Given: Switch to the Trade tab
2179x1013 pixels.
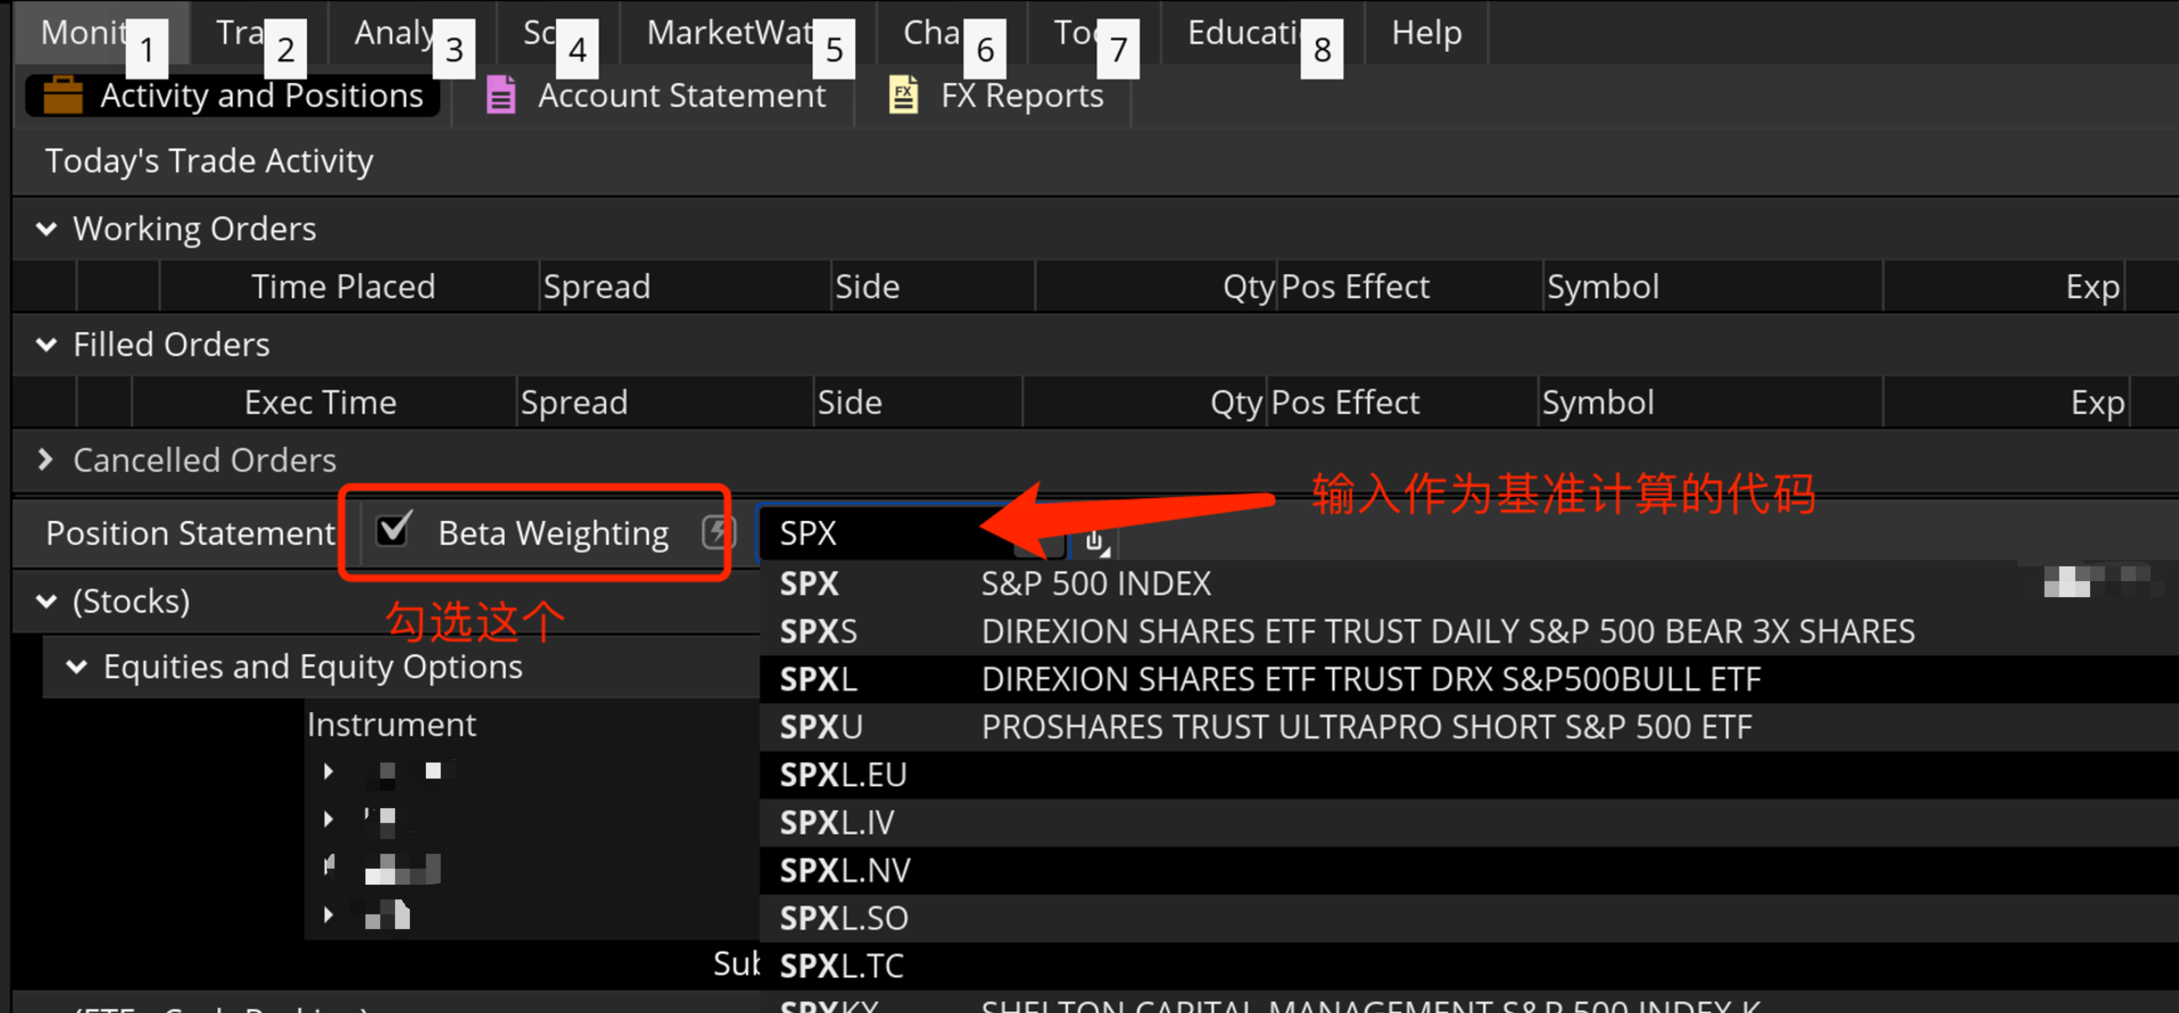Looking at the screenshot, I should (x=259, y=32).
